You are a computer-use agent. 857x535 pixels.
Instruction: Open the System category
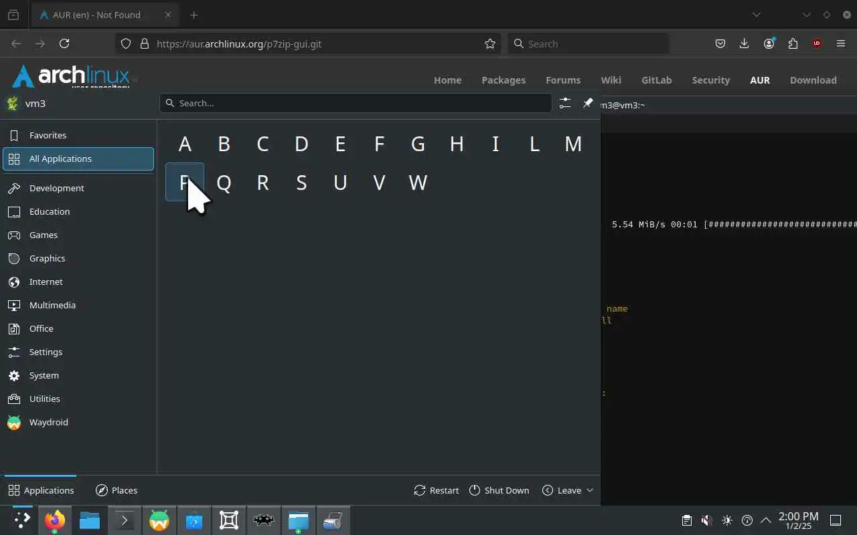[78, 375]
